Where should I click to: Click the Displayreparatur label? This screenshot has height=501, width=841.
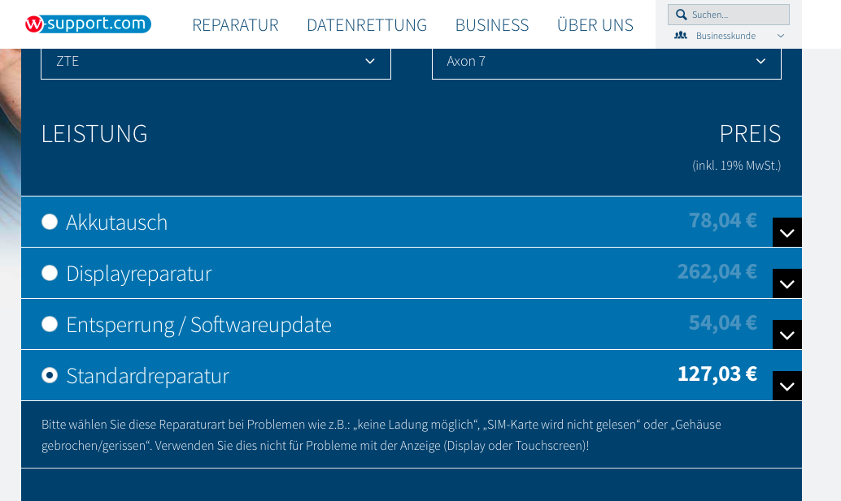139,274
